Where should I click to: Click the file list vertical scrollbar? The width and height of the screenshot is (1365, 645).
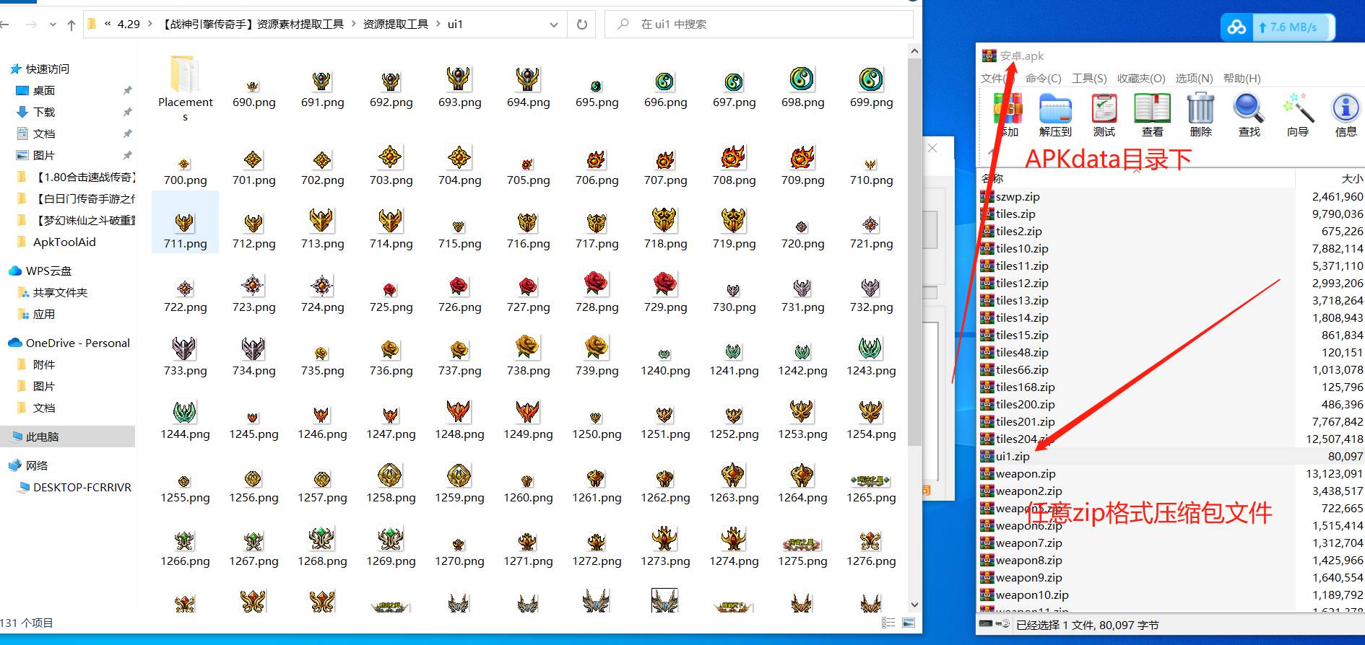point(914,253)
